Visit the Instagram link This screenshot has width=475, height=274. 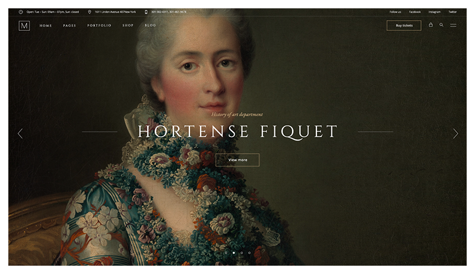tap(435, 11)
